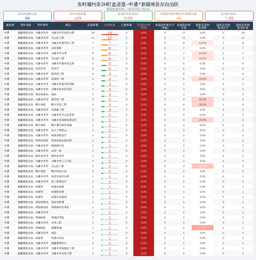Click the highlighted 20.0% cancel rate cell
Image resolution: width=256 pixels, height=260 pixels.
[x=203, y=79]
